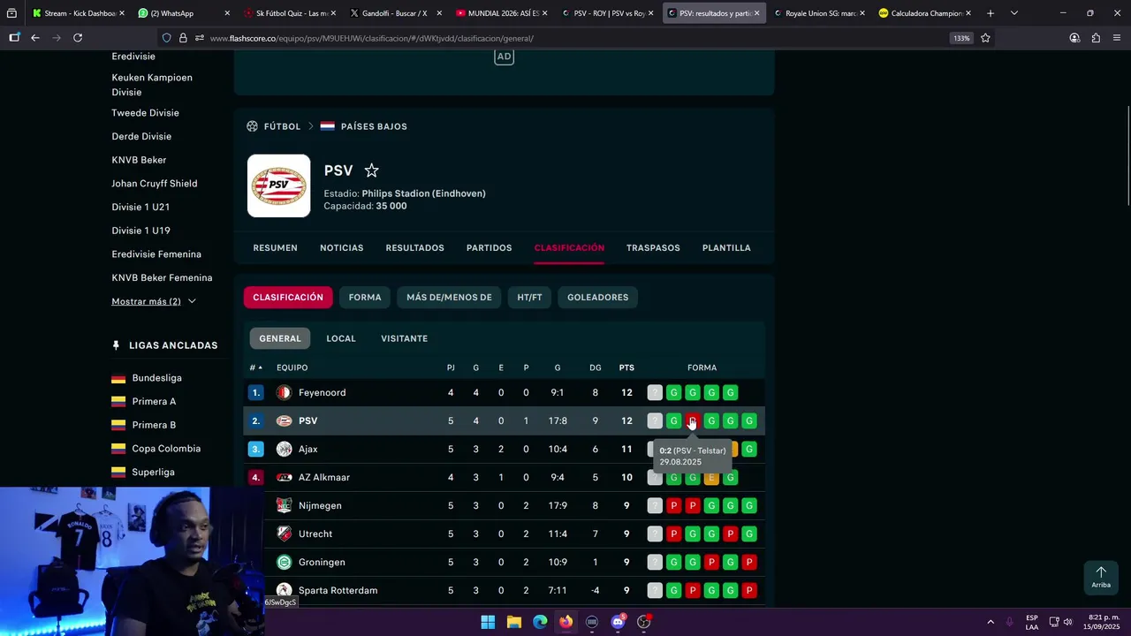Open the Firefox hamburger menu

click(x=1117, y=38)
